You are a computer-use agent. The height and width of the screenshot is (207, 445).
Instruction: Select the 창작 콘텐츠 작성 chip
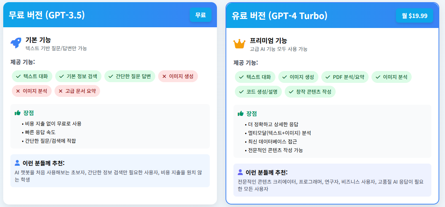[x=310, y=91]
